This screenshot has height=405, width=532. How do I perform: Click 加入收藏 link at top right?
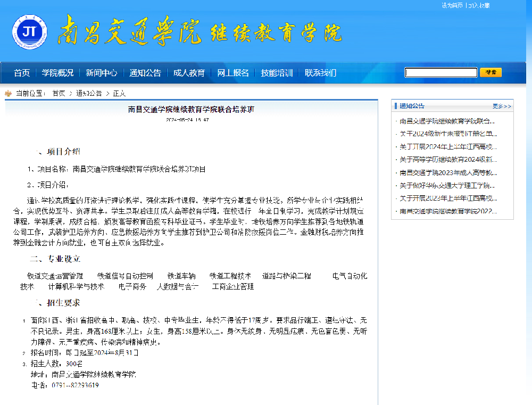[x=479, y=5]
